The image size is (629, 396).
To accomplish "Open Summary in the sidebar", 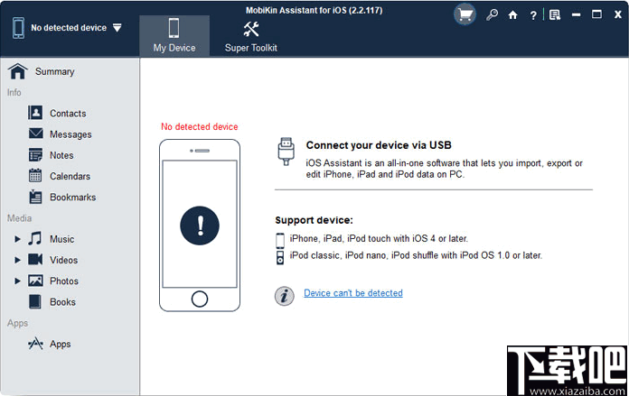I will [54, 71].
